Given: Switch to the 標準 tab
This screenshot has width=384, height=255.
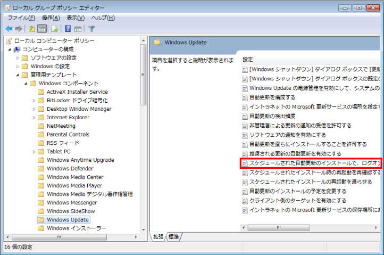Looking at the screenshot, I should (x=173, y=236).
